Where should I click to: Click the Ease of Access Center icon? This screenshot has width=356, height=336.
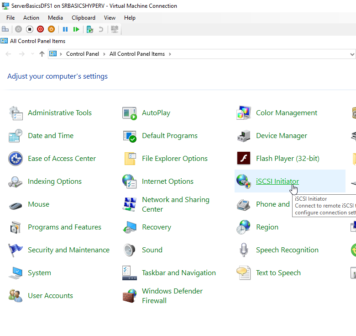pyautogui.click(x=16, y=159)
